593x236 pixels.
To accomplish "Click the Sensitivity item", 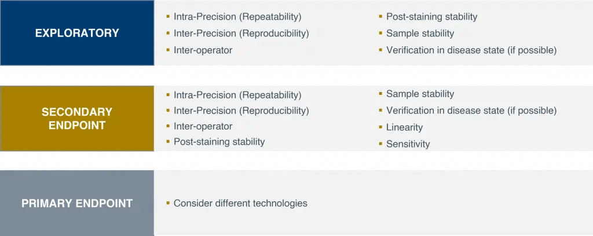I will [x=408, y=144].
